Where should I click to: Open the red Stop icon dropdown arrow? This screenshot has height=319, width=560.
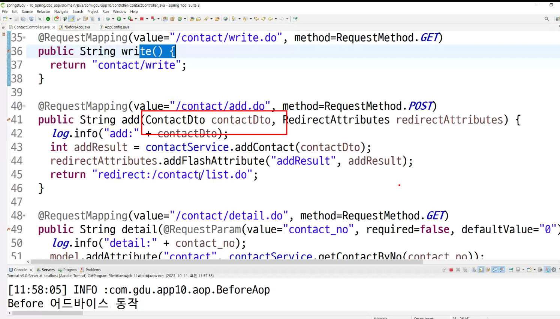[x=147, y=19]
